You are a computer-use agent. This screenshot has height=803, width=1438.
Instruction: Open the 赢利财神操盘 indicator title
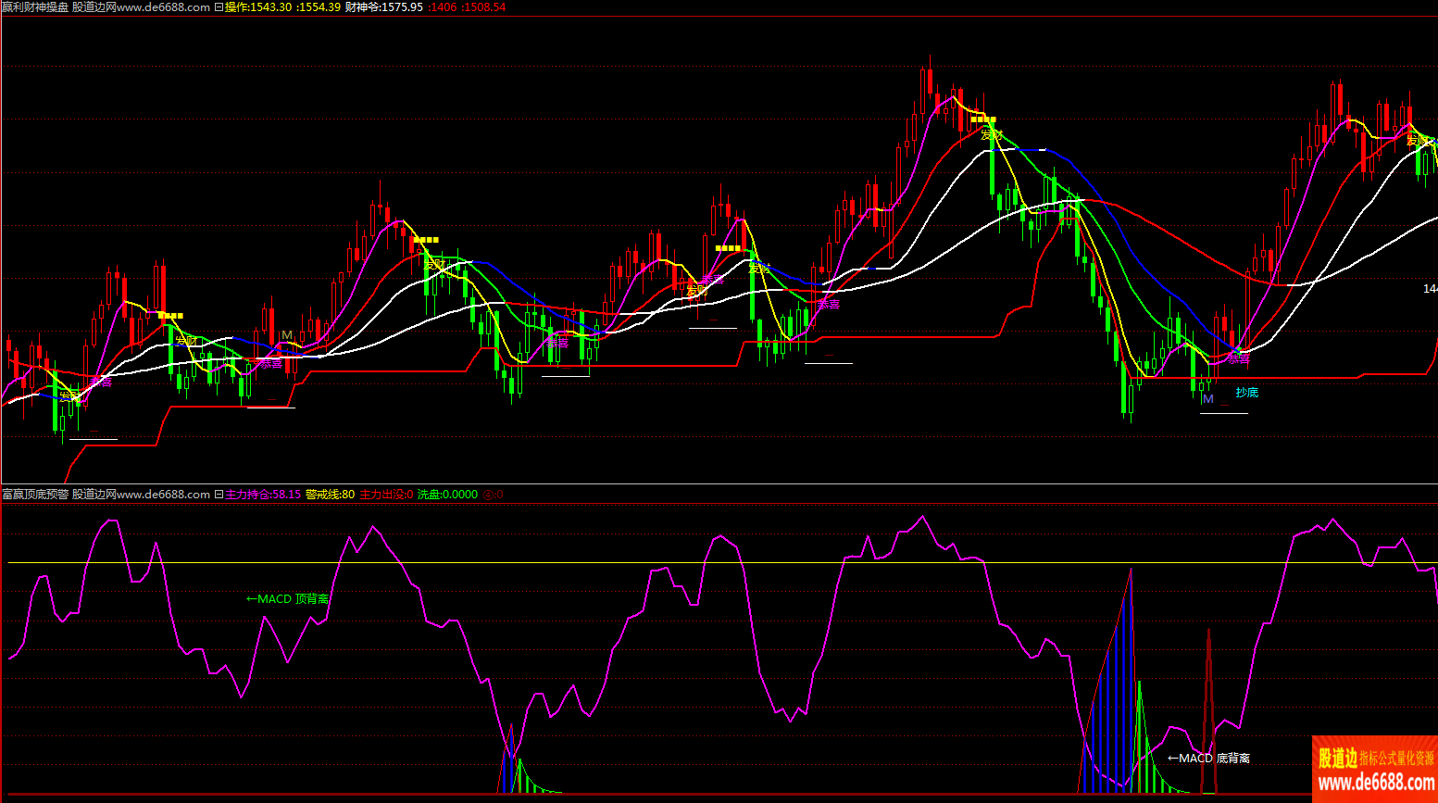click(x=35, y=6)
